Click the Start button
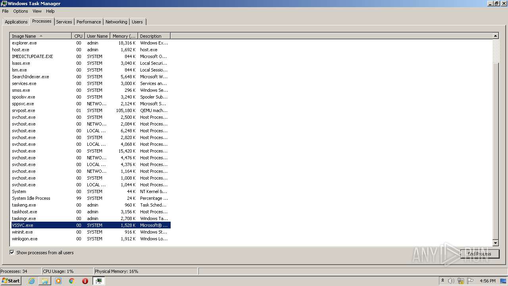The height and width of the screenshot is (286, 508). point(11,281)
